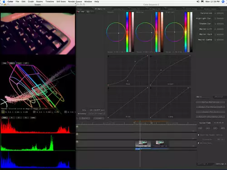Click the Shadow hue slider handle
The height and width of the screenshot is (170, 227).
coord(127,32)
